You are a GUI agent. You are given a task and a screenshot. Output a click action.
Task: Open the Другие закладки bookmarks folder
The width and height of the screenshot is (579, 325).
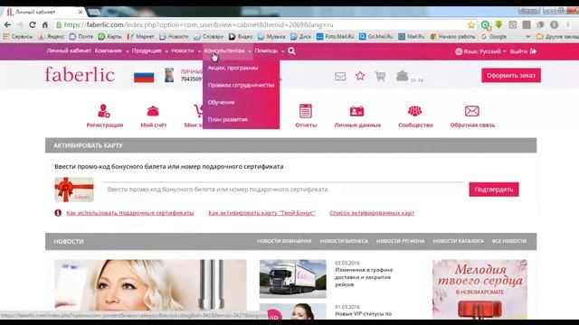tap(557, 36)
